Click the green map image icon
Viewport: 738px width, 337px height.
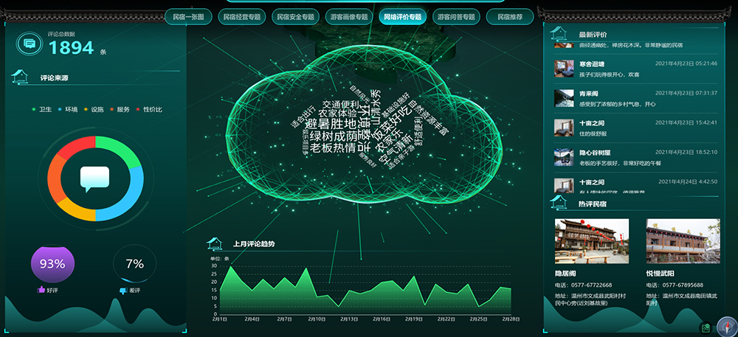(x=706, y=328)
